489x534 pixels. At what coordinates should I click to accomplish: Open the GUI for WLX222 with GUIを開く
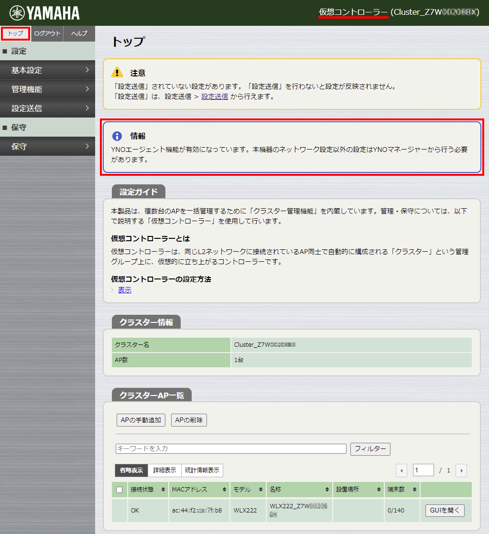point(445,511)
